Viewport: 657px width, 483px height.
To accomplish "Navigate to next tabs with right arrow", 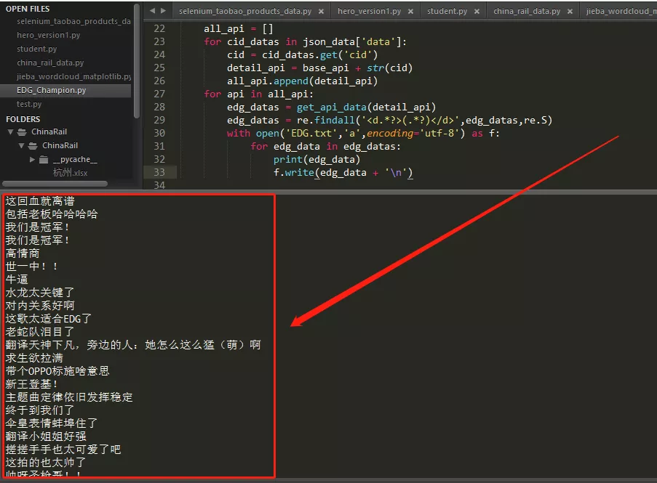I will point(164,11).
